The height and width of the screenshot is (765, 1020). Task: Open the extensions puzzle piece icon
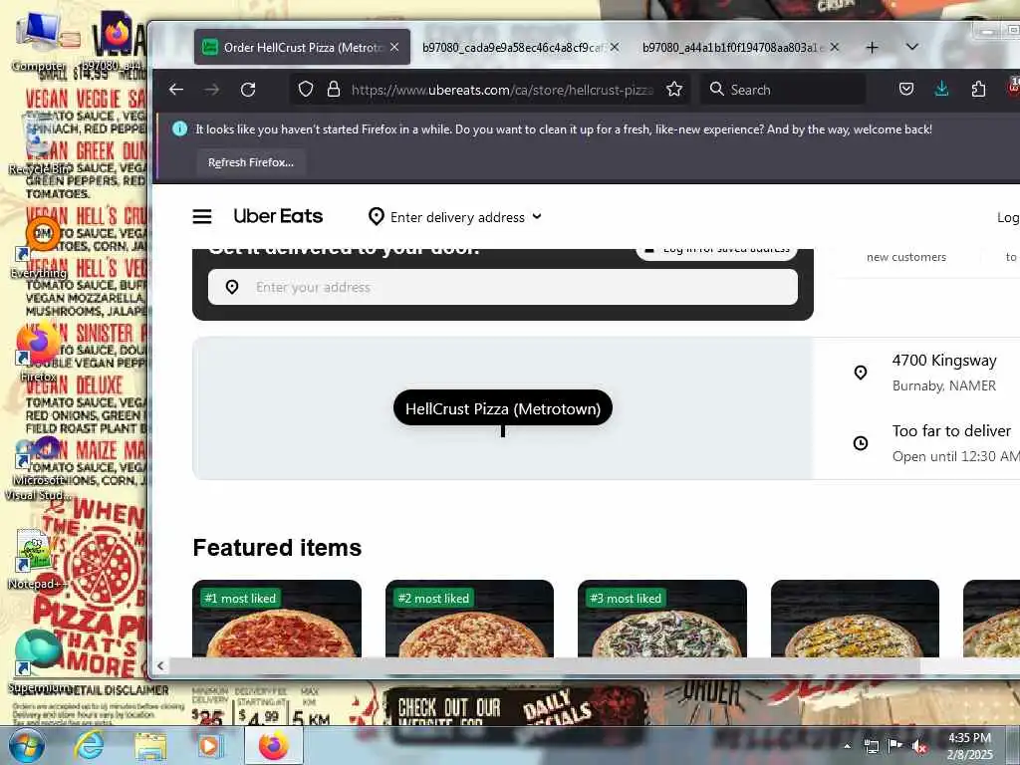[x=978, y=89]
